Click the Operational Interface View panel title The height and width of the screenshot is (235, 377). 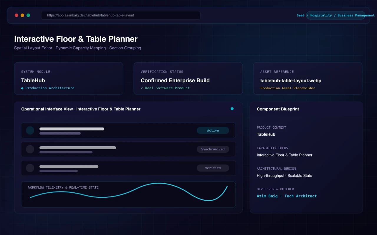(81, 109)
